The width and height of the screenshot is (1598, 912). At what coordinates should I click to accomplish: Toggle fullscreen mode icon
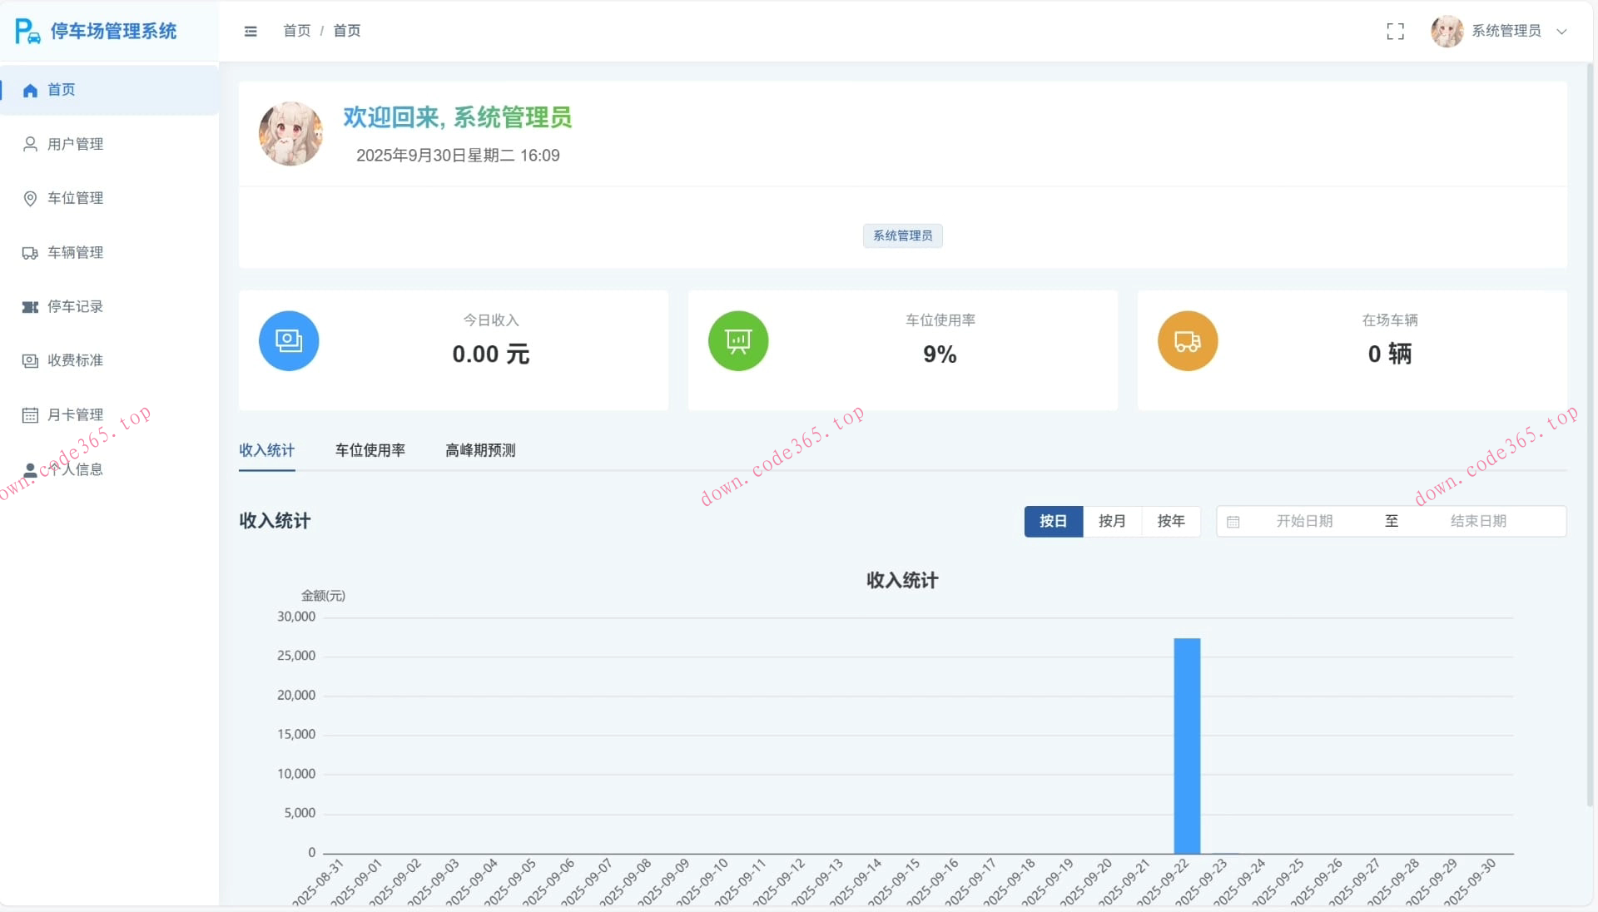tap(1395, 32)
